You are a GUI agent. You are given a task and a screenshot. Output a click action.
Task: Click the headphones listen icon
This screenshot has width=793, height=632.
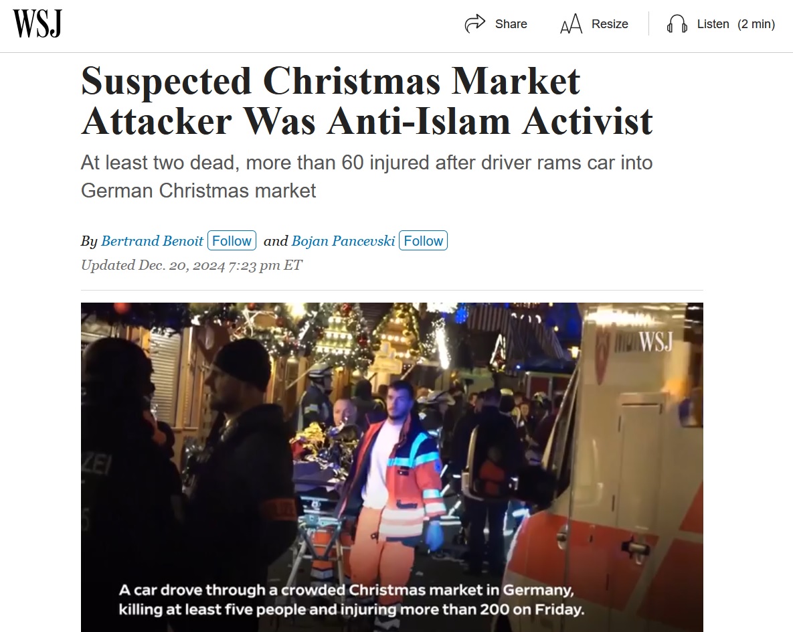tap(677, 24)
